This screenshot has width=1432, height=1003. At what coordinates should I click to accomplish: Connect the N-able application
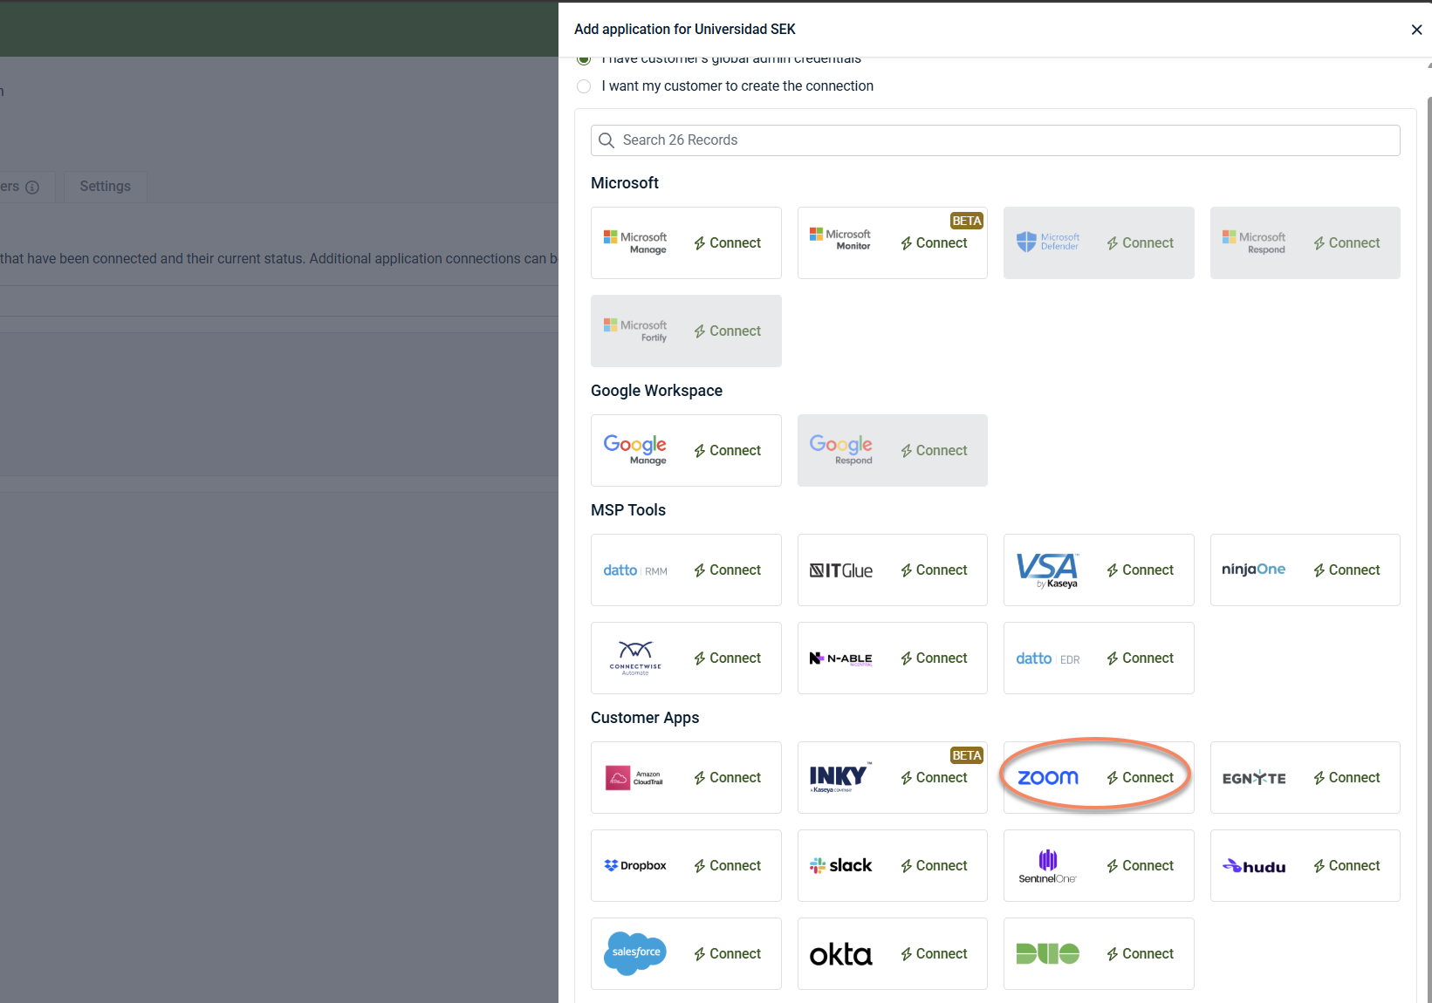(934, 658)
